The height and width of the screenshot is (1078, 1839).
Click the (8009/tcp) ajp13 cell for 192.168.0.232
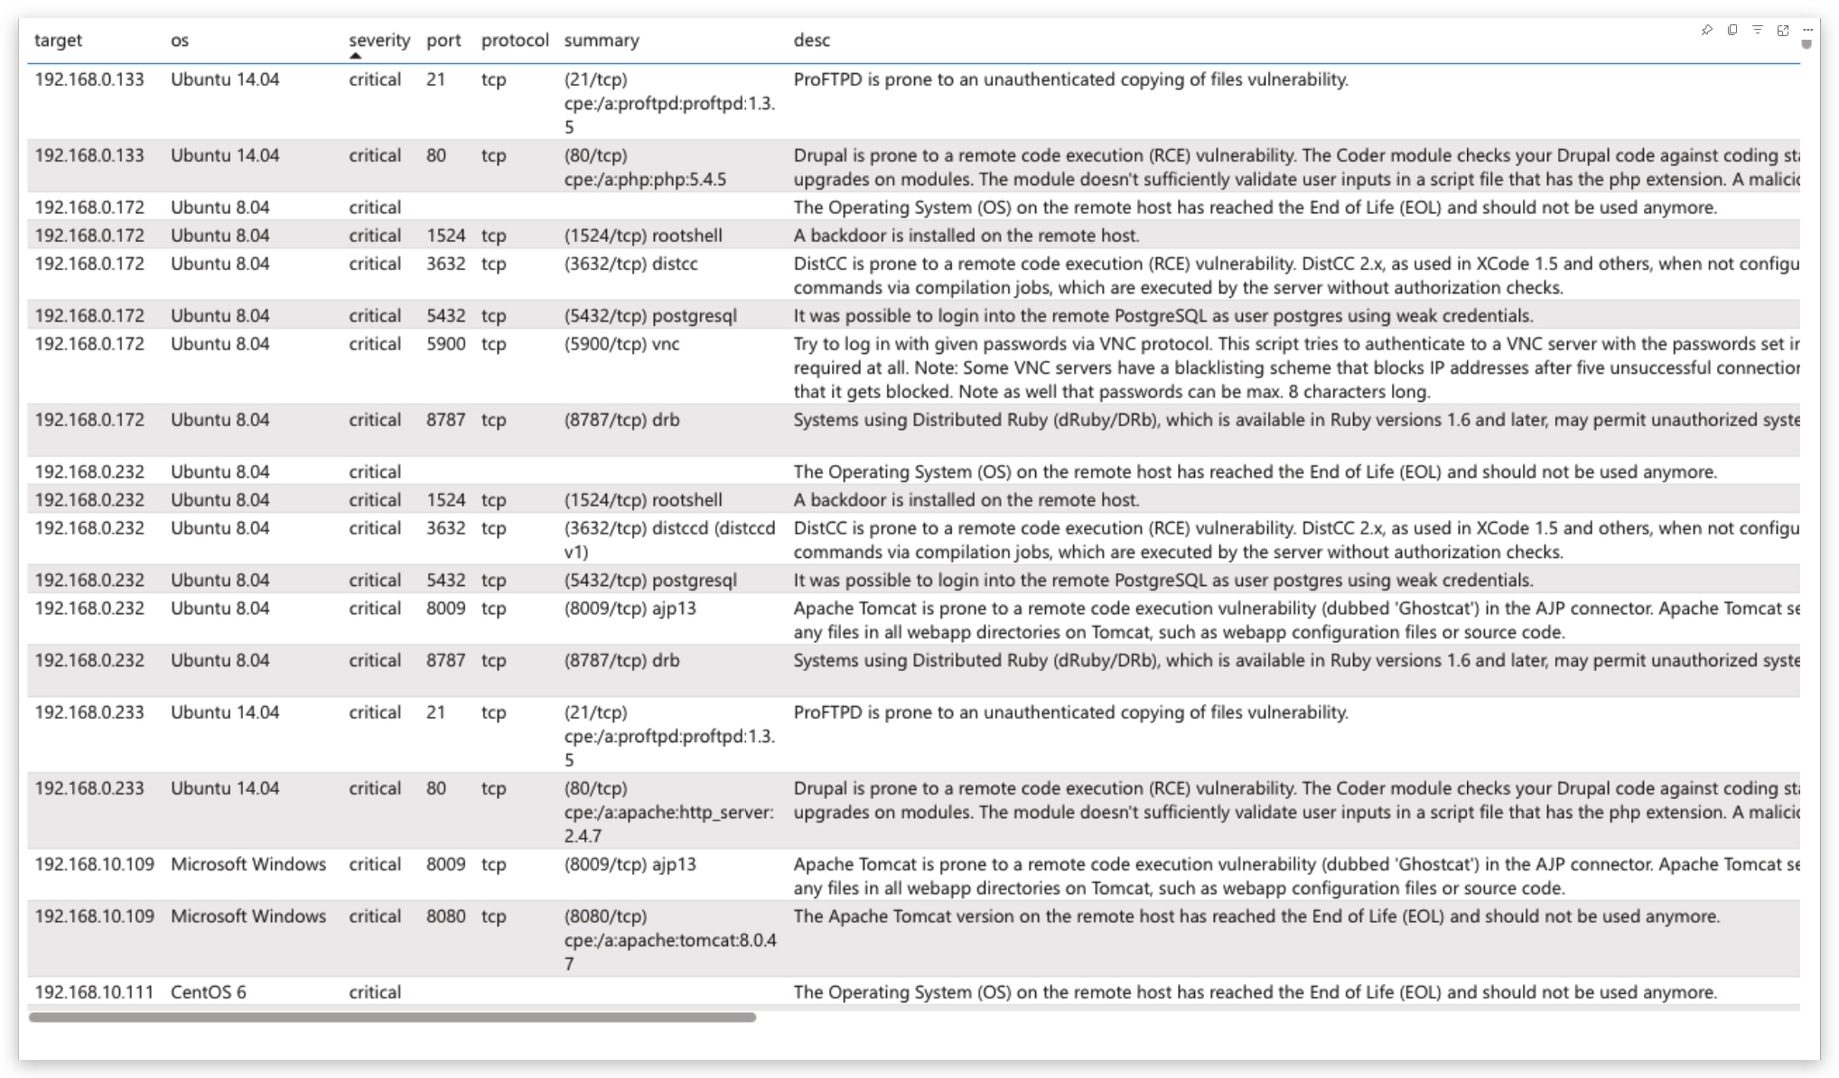[630, 609]
